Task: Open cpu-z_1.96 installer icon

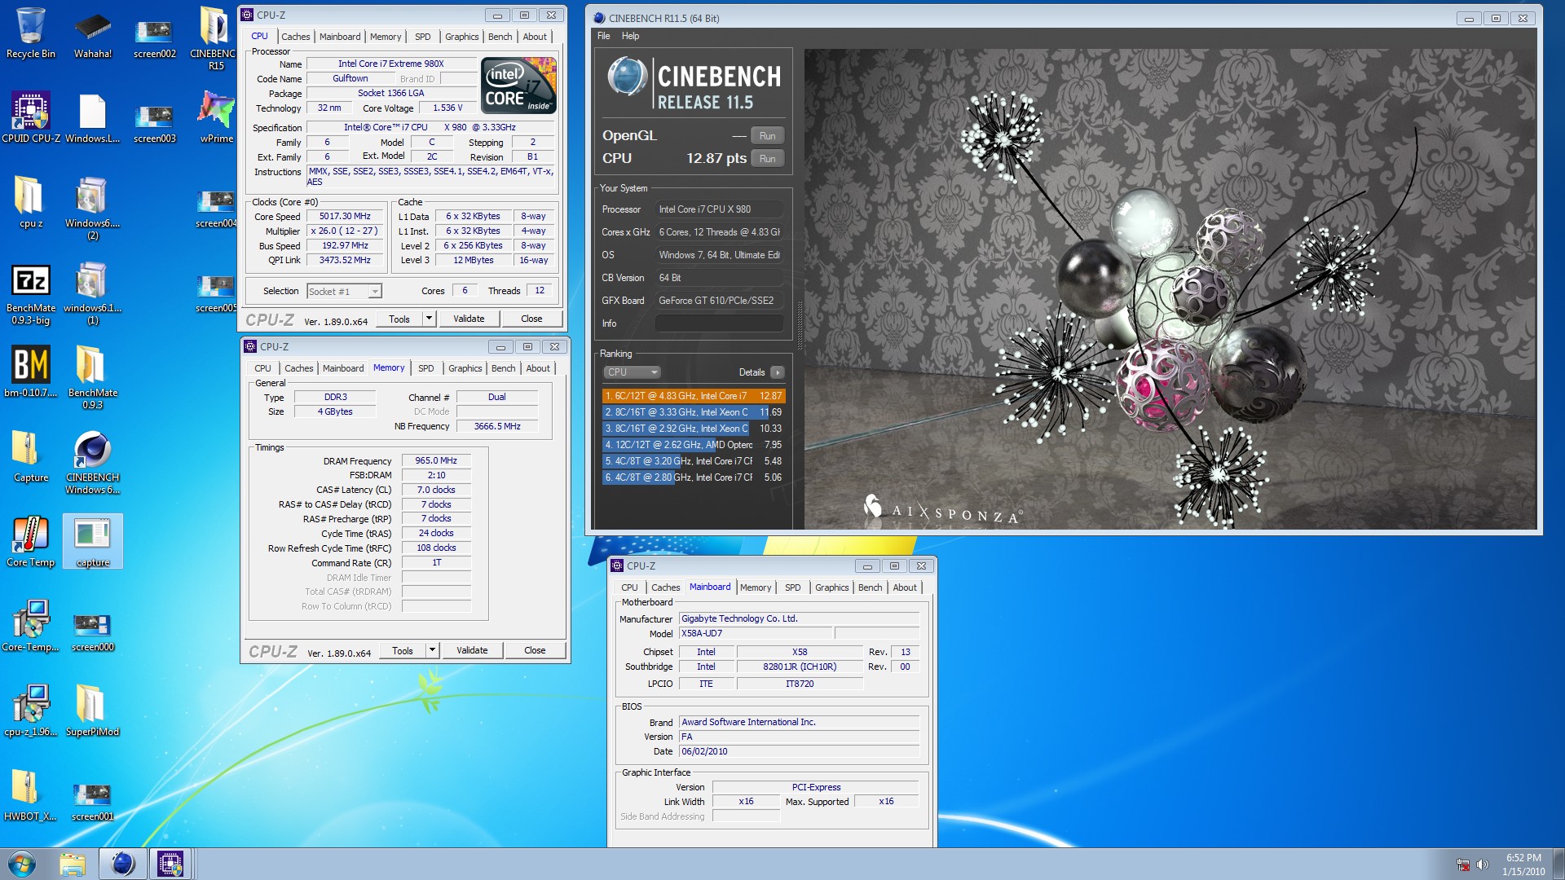Action: tap(31, 711)
